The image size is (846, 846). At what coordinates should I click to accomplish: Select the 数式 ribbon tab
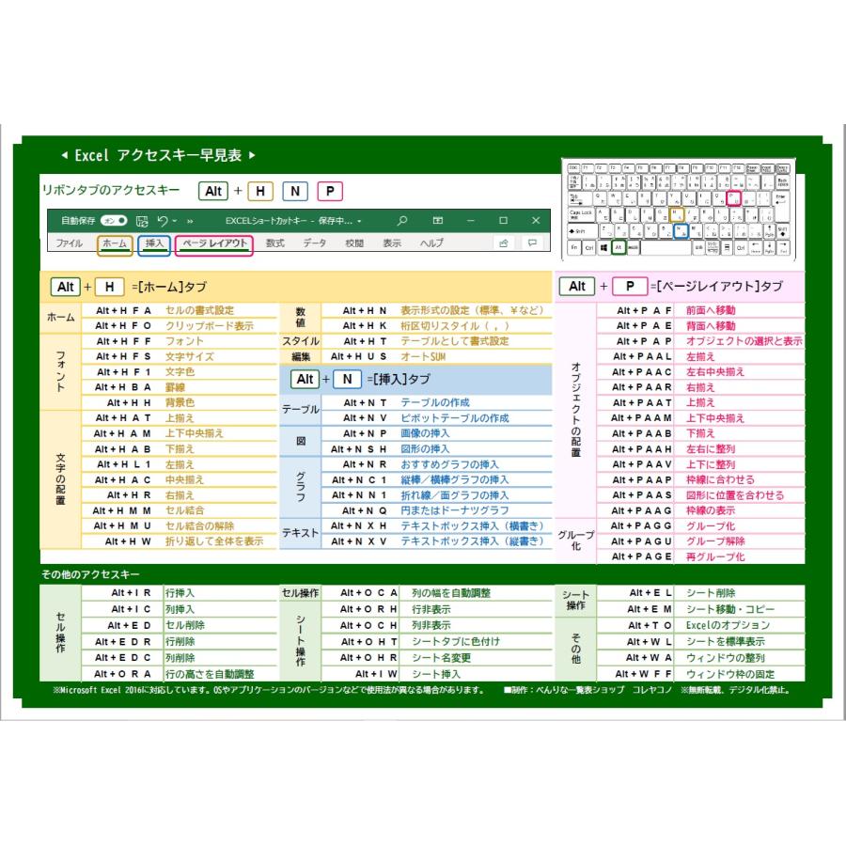(x=275, y=243)
